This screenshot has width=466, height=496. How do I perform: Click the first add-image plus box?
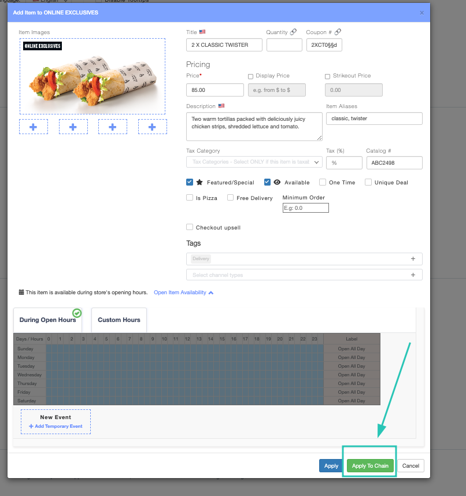point(34,127)
